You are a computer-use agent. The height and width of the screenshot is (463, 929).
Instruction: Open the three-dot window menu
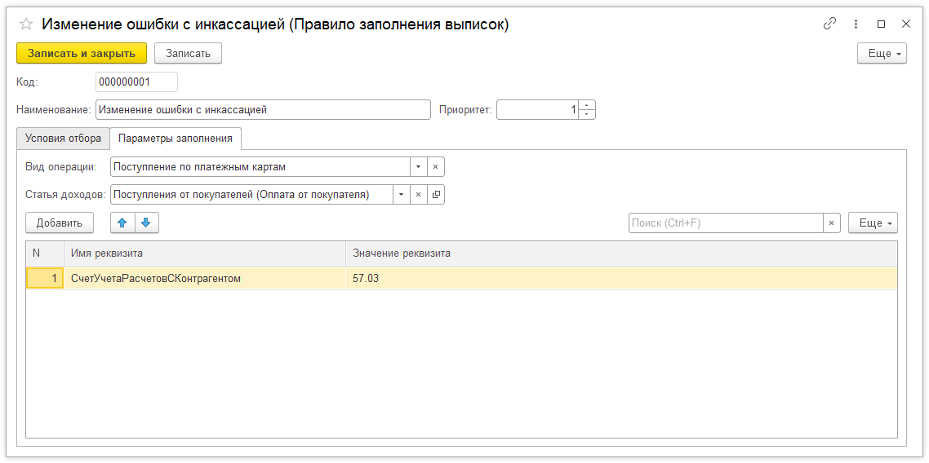point(856,24)
